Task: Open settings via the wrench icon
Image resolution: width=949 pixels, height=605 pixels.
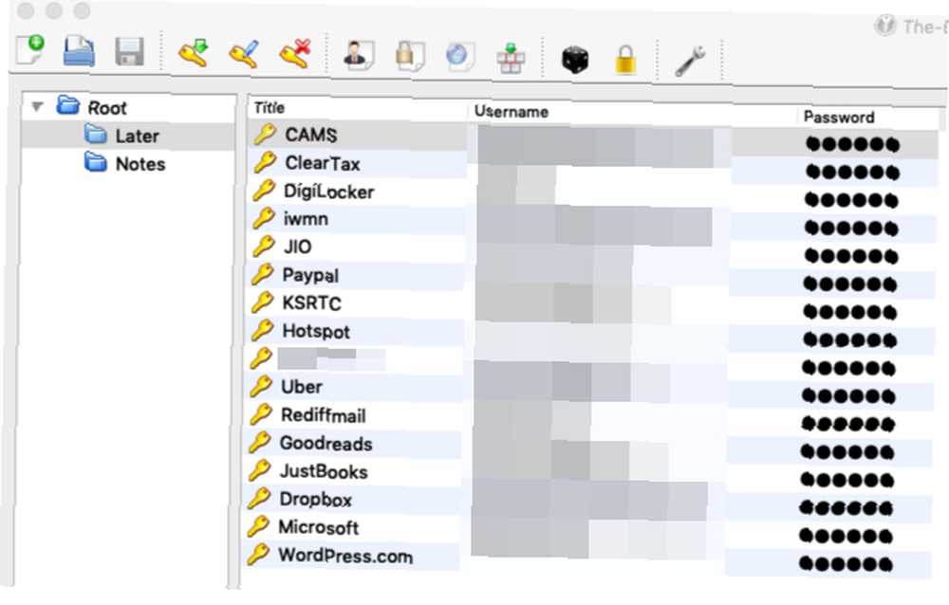Action: [690, 61]
